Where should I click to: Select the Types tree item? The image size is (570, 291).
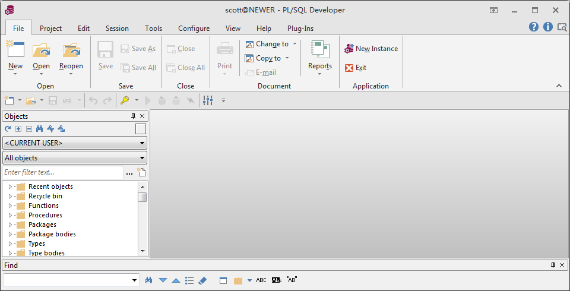[x=37, y=243]
